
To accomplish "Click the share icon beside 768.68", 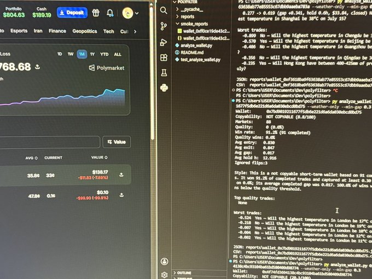I will [38, 67].
